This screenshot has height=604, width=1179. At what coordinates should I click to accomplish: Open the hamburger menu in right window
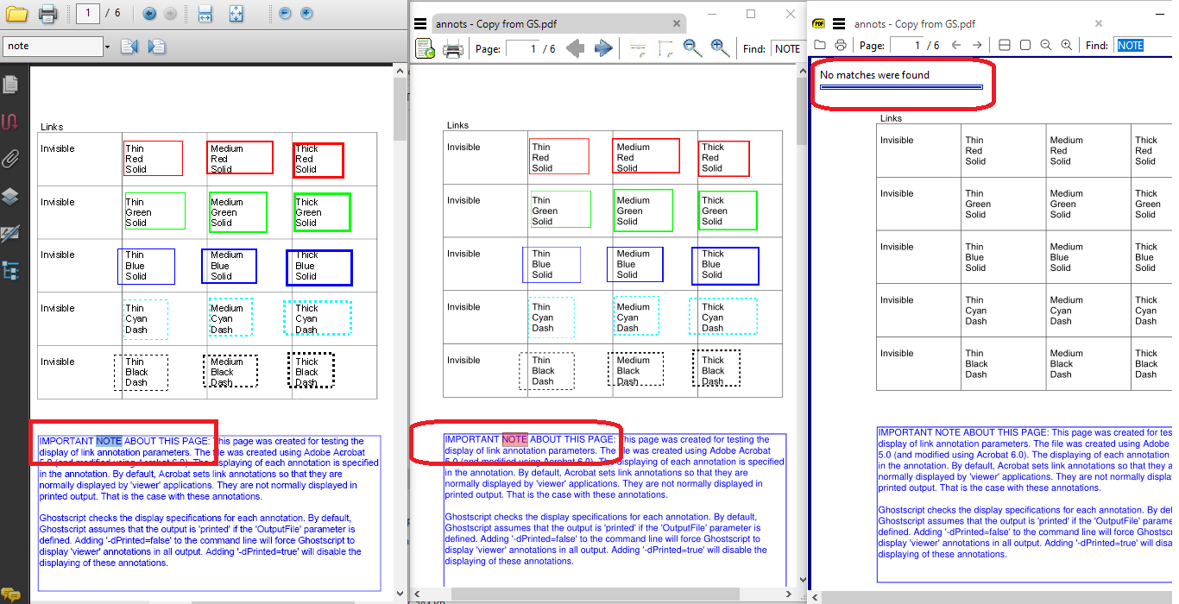tap(839, 23)
